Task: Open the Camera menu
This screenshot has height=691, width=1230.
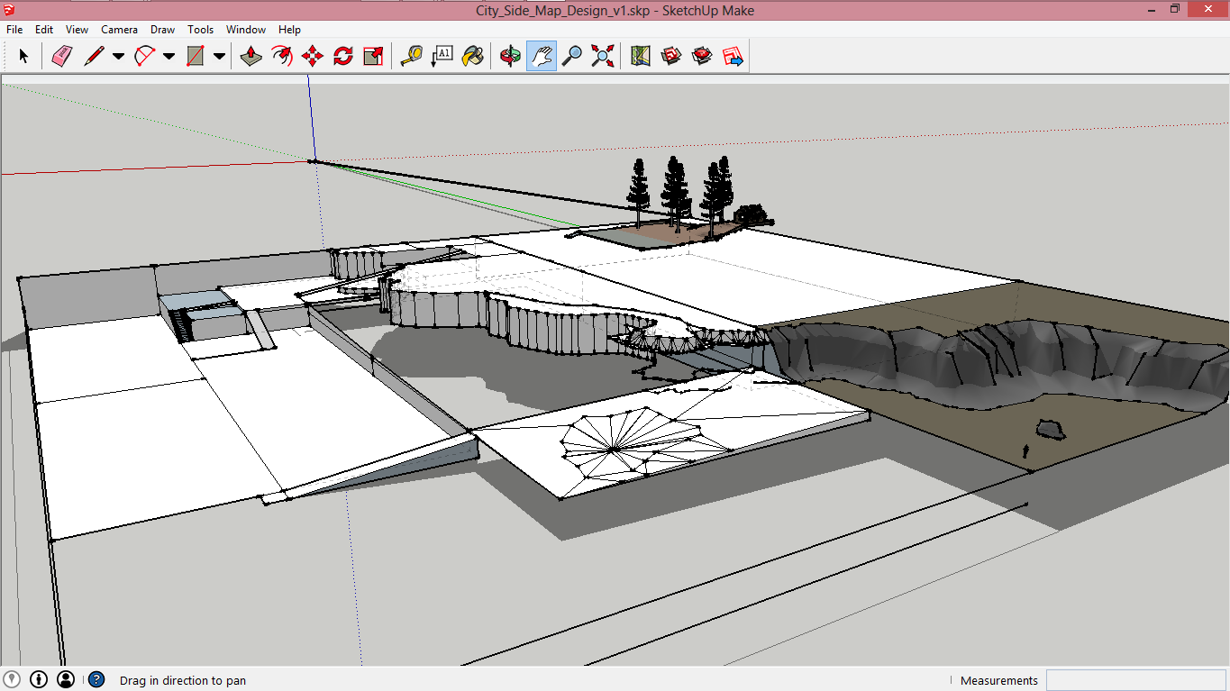Action: [x=119, y=30]
